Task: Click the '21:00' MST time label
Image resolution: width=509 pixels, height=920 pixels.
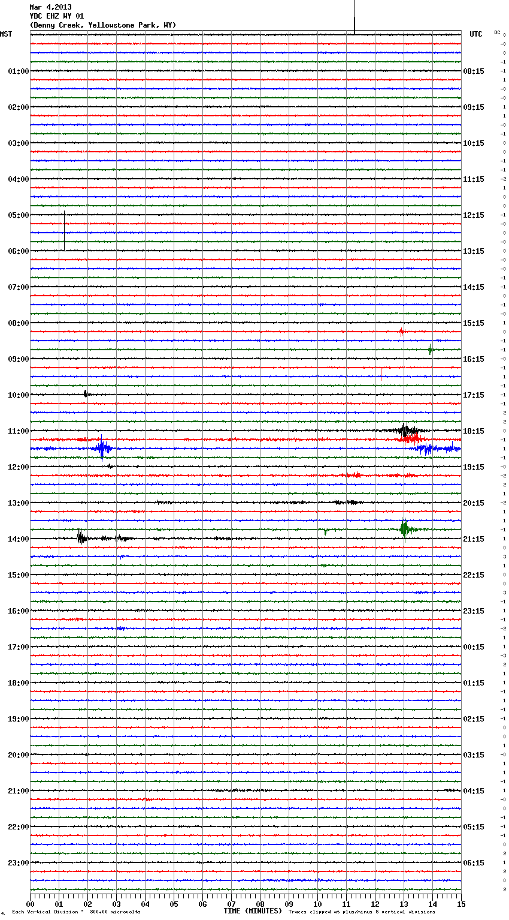Action: (x=19, y=791)
